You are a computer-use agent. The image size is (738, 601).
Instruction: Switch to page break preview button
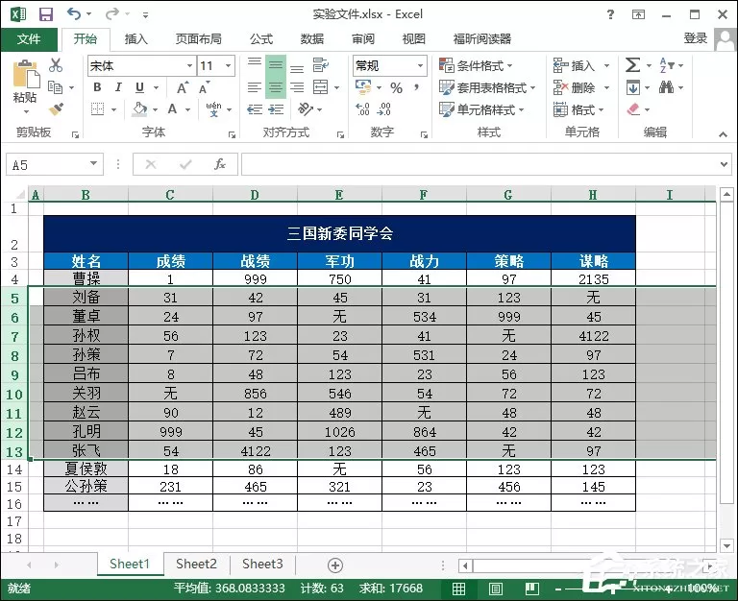point(531,589)
